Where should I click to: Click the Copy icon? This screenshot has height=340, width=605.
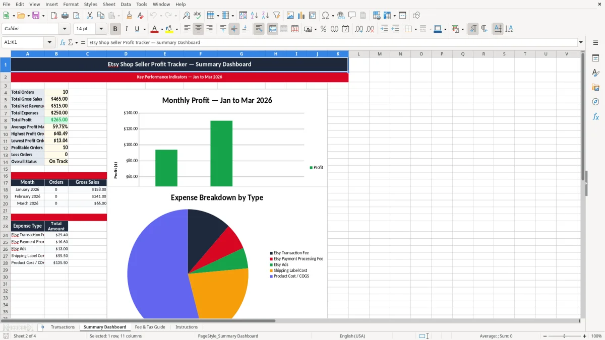tap(100, 16)
